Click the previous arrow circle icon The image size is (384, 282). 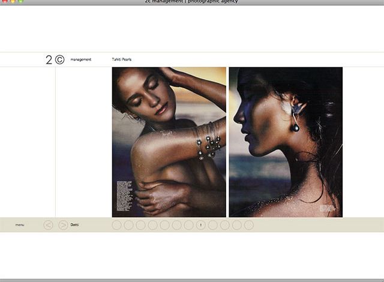pos(49,225)
